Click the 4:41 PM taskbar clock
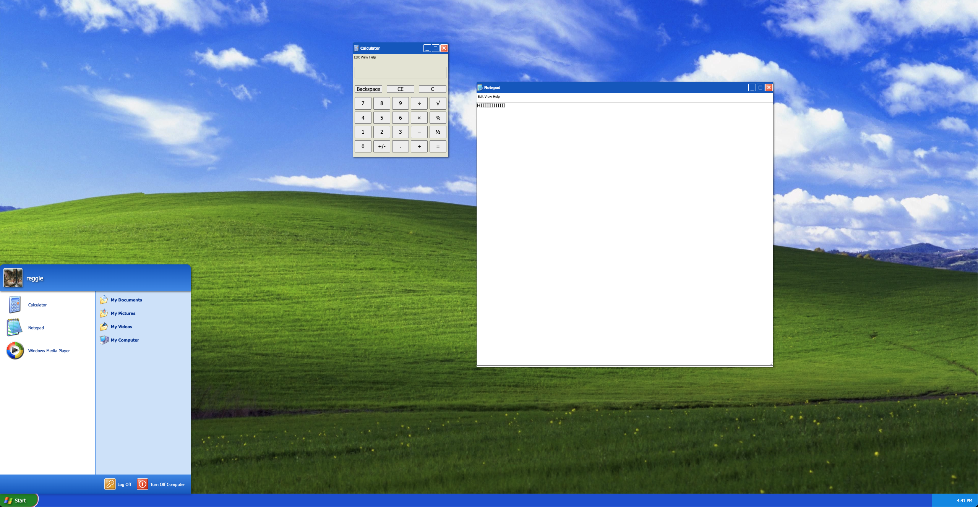 pos(964,501)
